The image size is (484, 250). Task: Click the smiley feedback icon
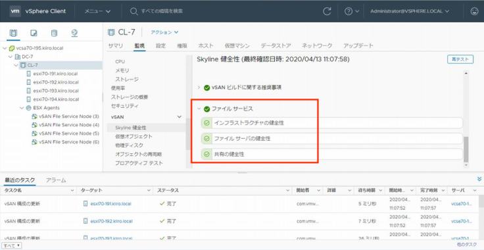coord(474,11)
